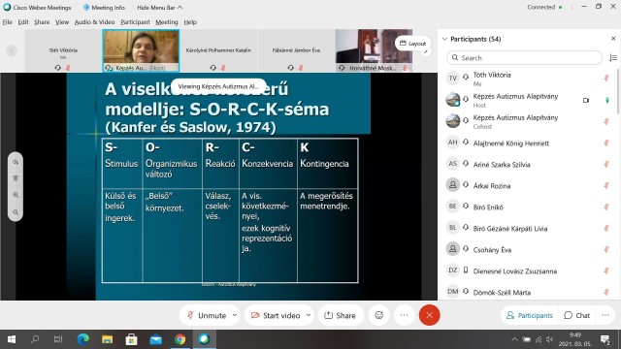This screenshot has height=349, width=621.
Task: Expand video options arrow beside Start video
Action: [x=309, y=315]
